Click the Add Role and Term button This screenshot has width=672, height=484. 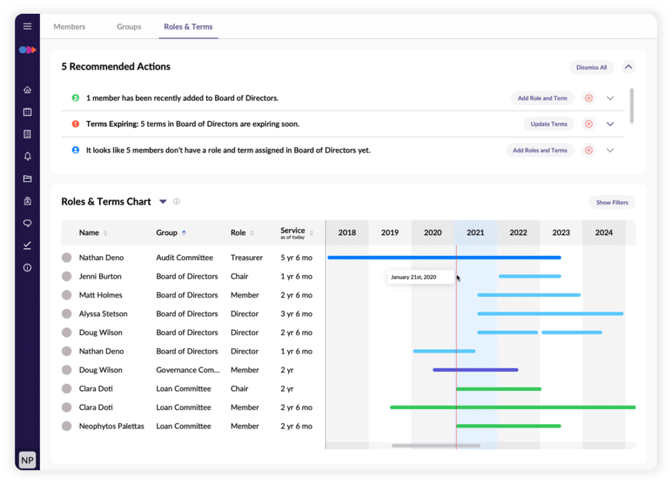(542, 99)
